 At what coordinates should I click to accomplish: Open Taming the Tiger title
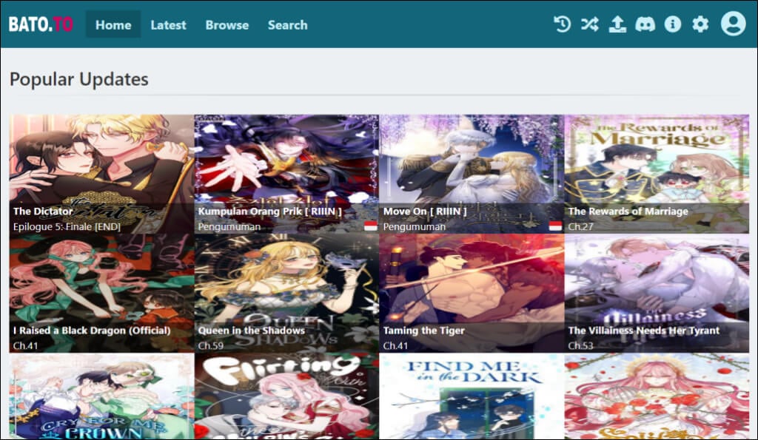423,331
